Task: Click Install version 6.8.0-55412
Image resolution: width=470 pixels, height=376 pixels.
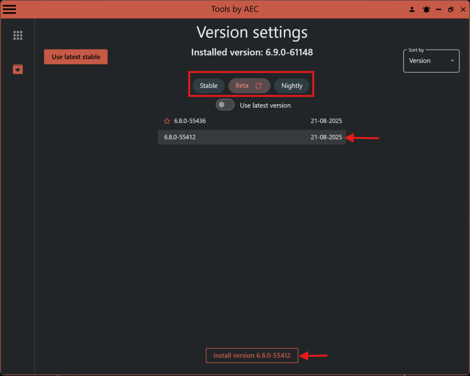Action: tap(252, 355)
